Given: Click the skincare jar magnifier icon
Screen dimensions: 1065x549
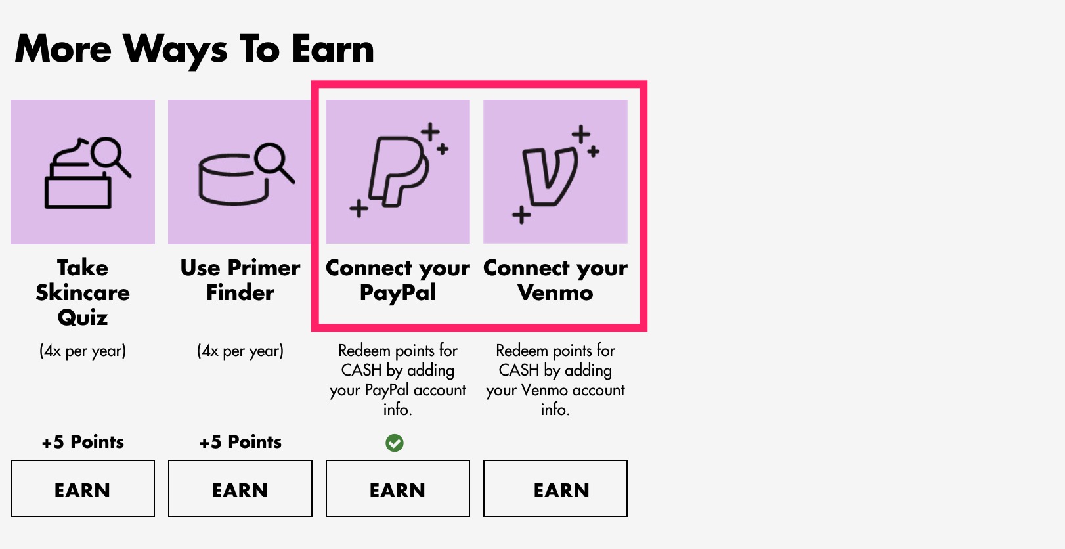Looking at the screenshot, I should point(83,172).
